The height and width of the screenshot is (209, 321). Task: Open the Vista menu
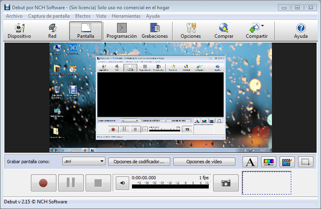pos(101,16)
